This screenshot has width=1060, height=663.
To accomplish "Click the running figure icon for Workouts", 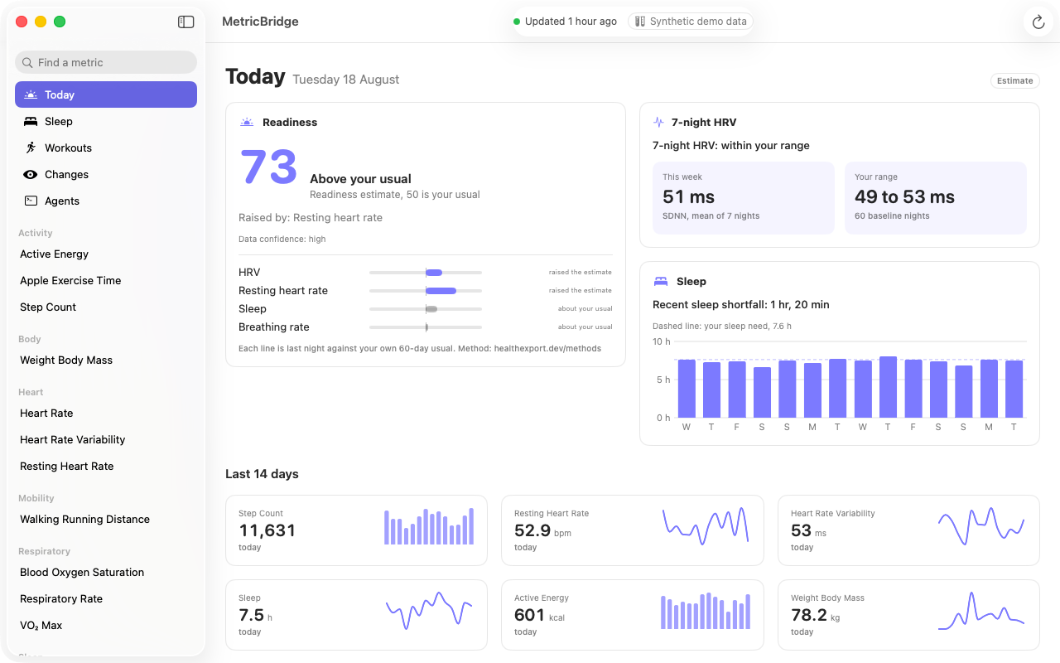I will [x=31, y=148].
